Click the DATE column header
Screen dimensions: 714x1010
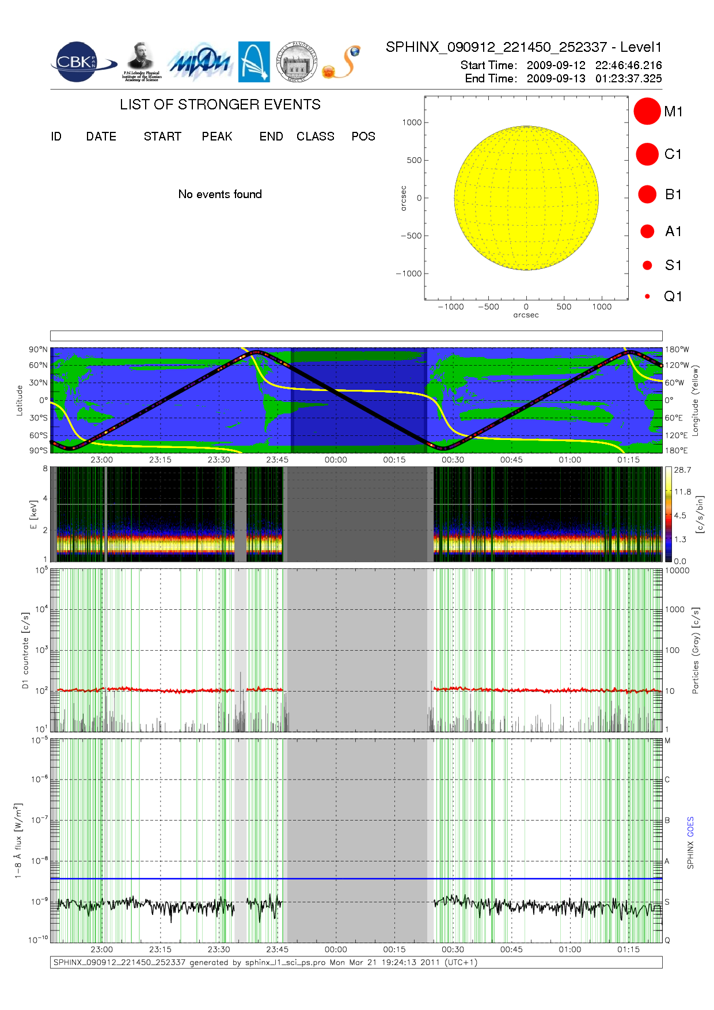101,136
